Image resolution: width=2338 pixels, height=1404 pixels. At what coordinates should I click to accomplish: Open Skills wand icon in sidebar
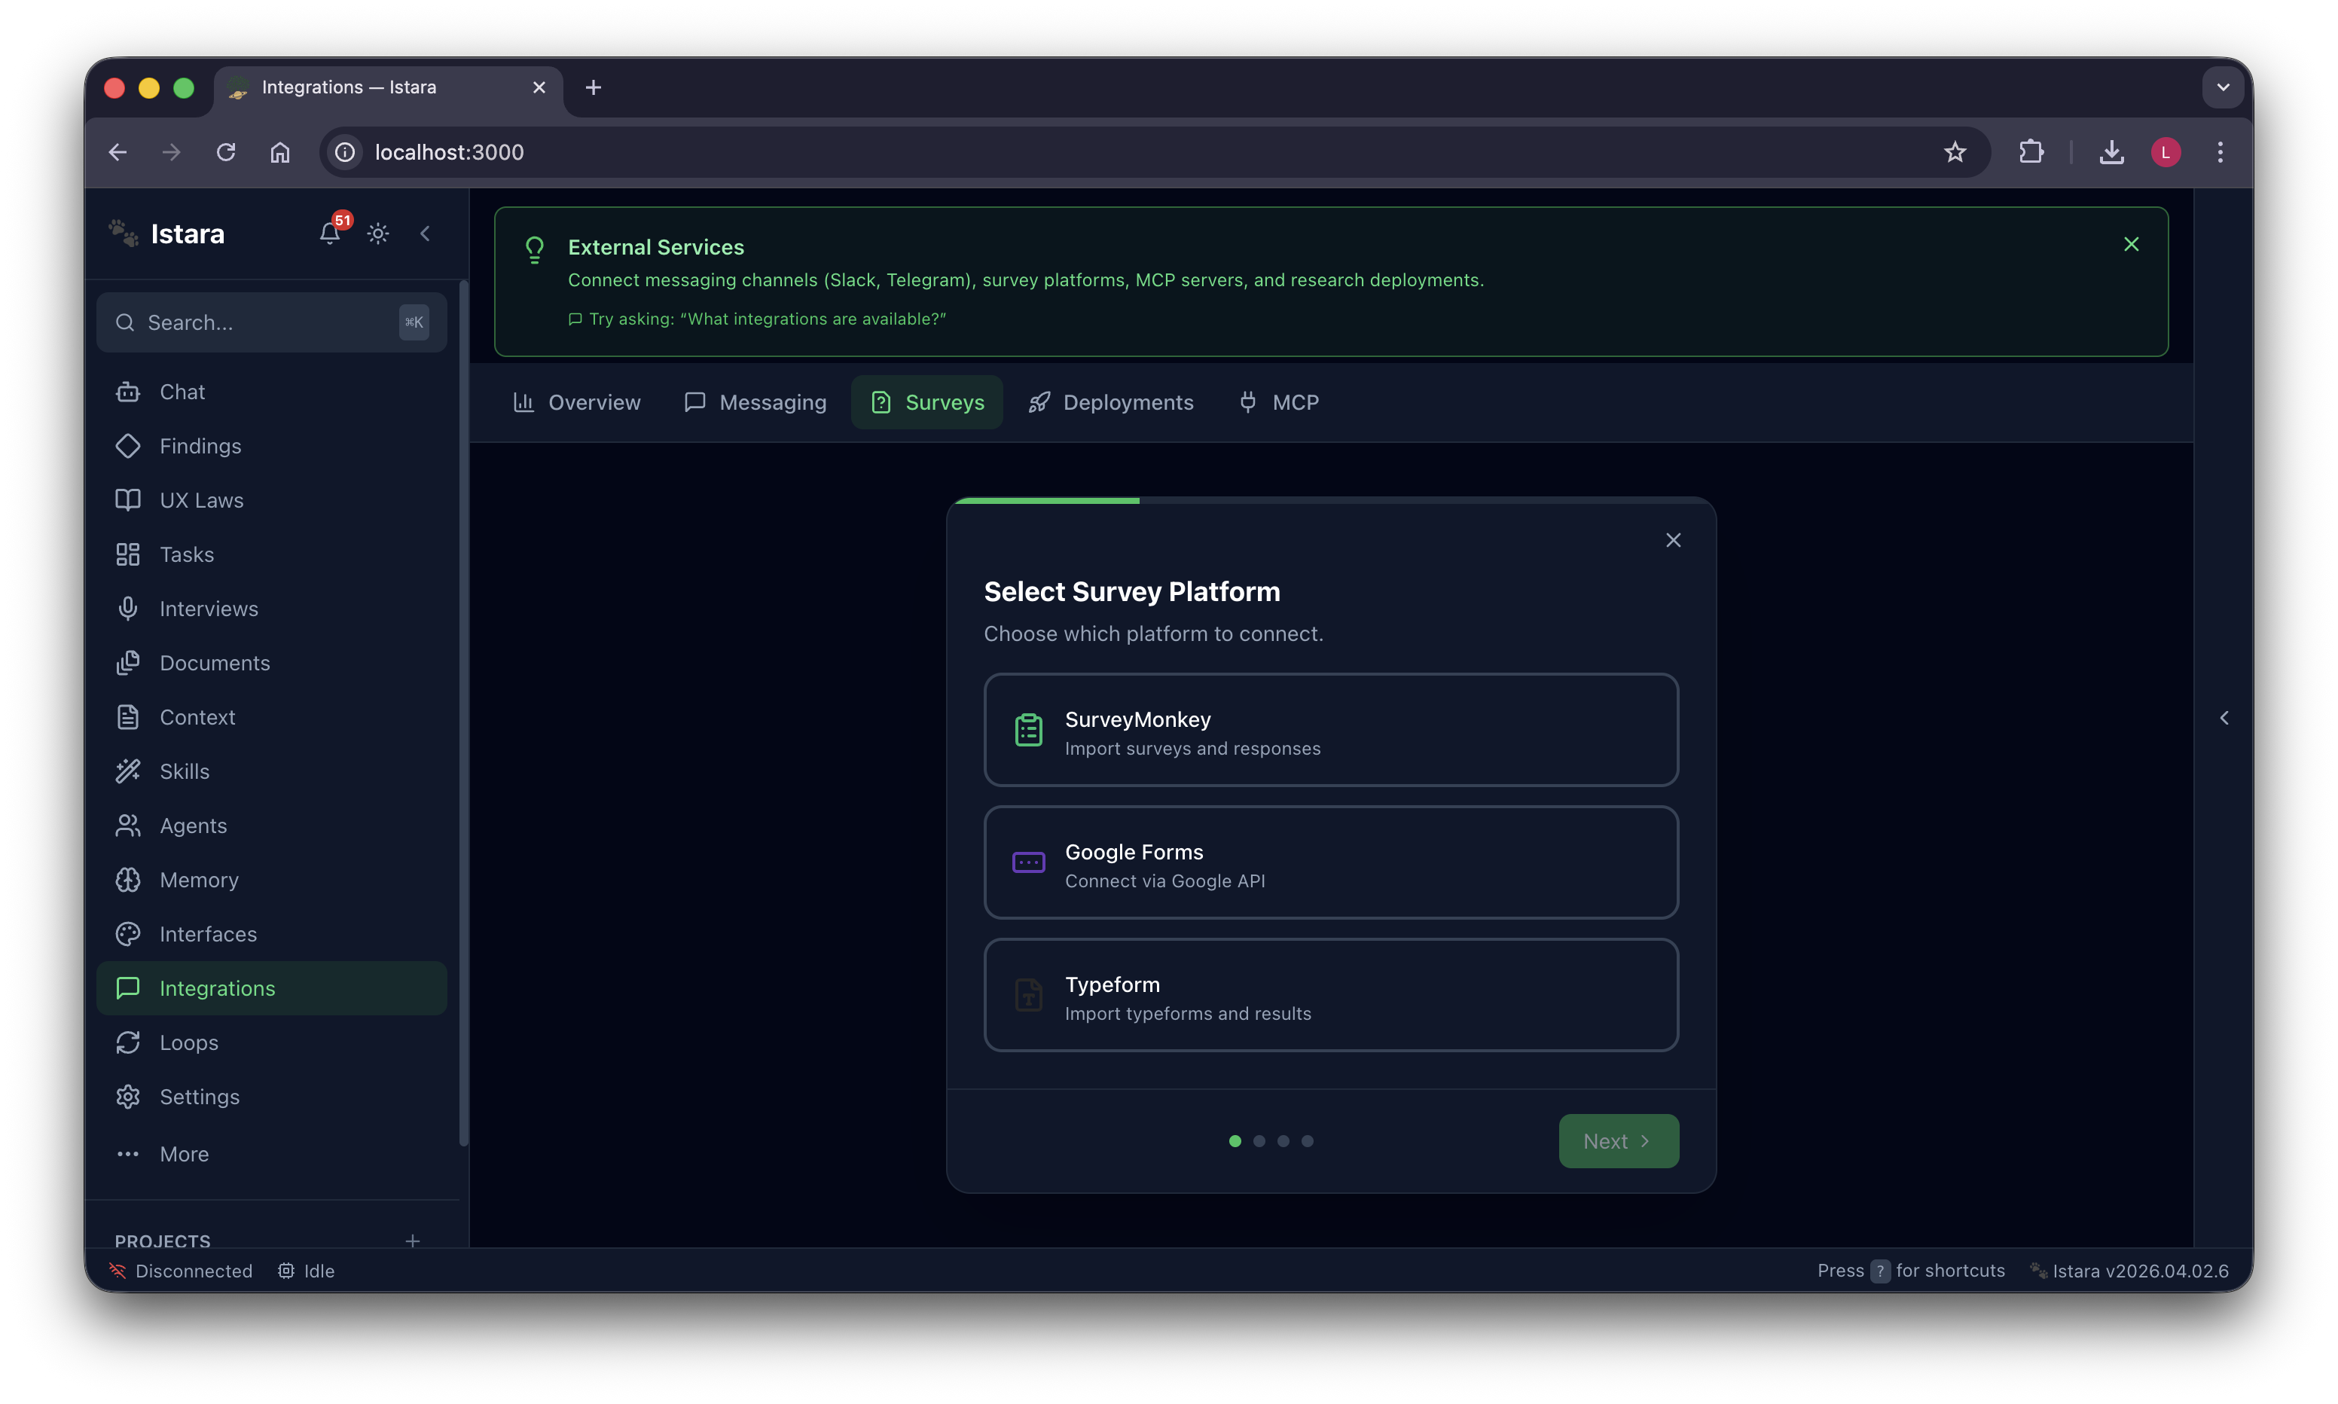point(185,771)
